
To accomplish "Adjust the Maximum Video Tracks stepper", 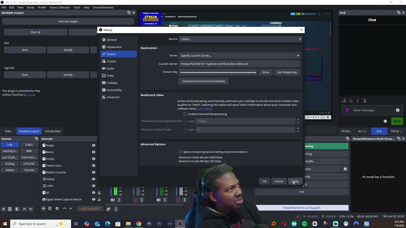I will pyautogui.click(x=298, y=130).
